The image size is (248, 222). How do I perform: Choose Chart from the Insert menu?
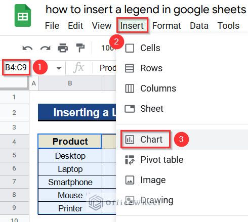182,140
